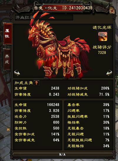Click the right arrow to view next mount
Viewport: 118px width, 161px height.
click(109, 73)
